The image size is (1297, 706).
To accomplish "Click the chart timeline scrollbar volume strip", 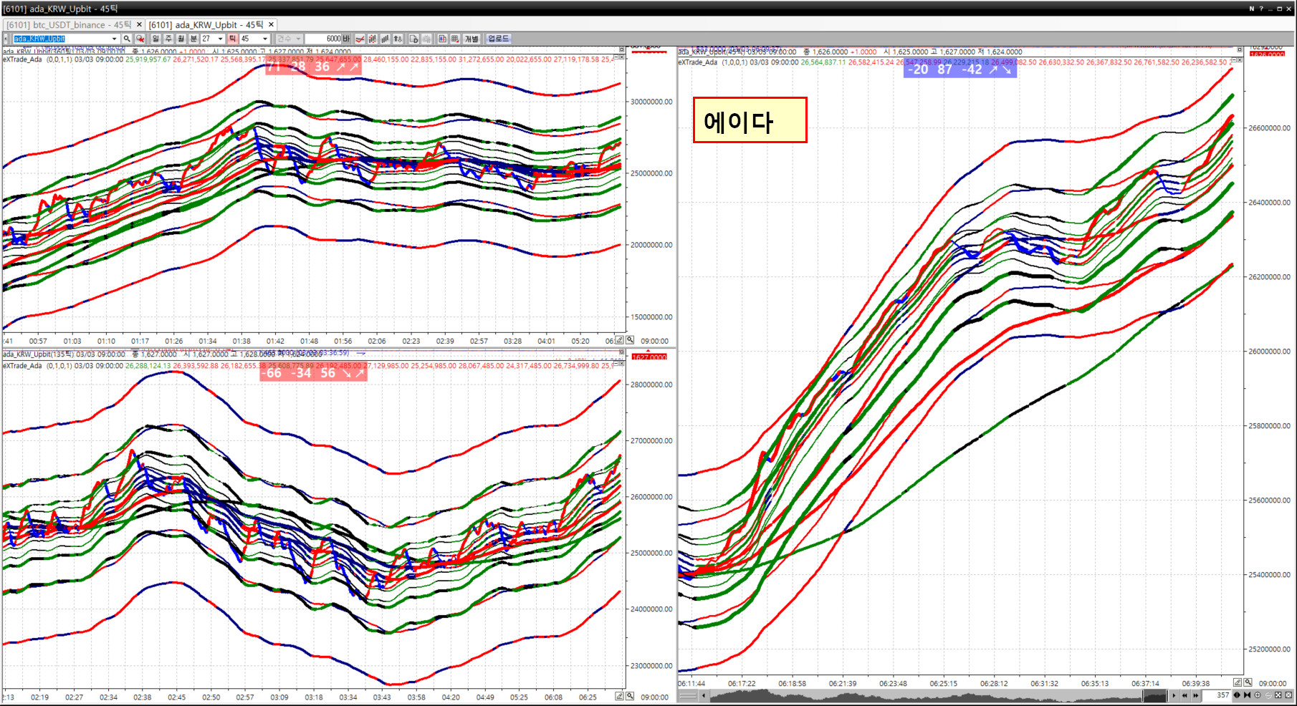I will coord(932,695).
